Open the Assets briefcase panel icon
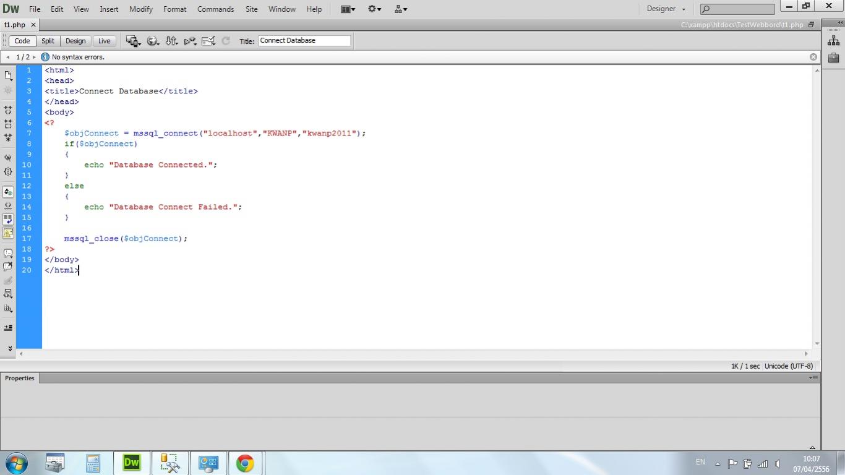The width and height of the screenshot is (845, 475). (x=833, y=58)
